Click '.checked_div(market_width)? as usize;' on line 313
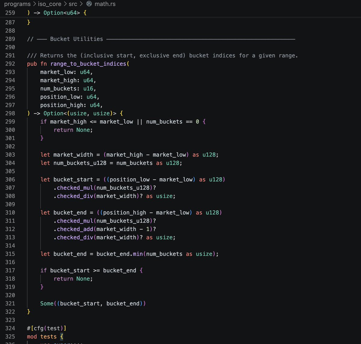Viewport: 361px width, 344px height. click(x=115, y=238)
